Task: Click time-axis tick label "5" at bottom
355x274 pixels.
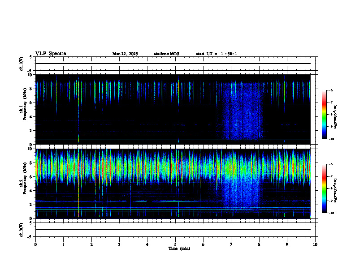Action: (175, 244)
